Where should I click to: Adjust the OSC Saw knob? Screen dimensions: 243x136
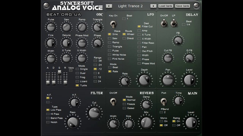click(x=66, y=27)
